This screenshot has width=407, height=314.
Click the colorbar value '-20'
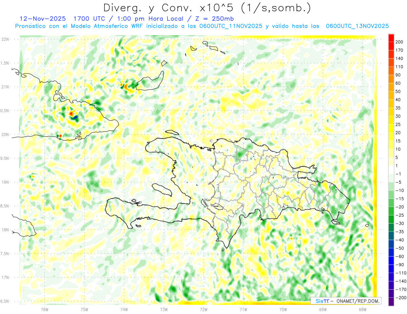[x=400, y=207]
